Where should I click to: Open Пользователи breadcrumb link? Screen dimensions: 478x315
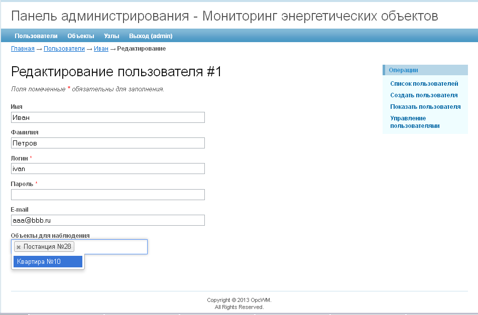pyautogui.click(x=64, y=49)
